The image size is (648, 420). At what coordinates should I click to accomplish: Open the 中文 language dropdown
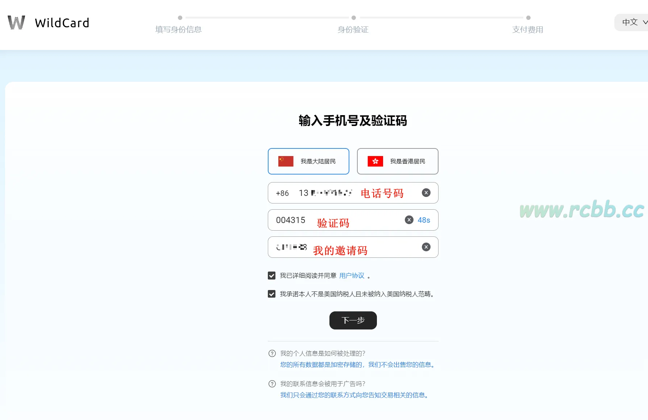click(x=632, y=22)
